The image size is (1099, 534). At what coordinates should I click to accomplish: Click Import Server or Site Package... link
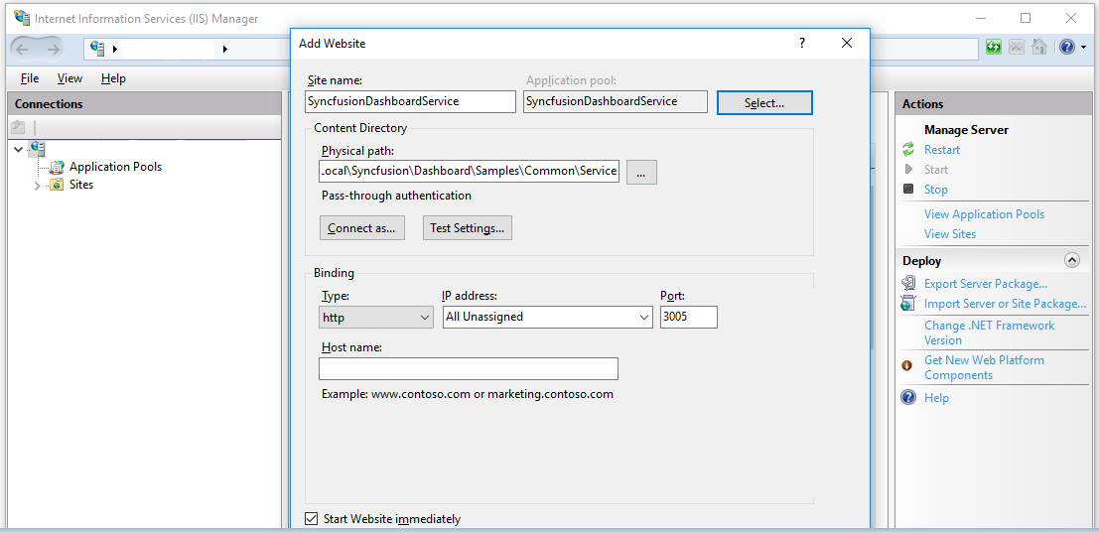[1005, 304]
